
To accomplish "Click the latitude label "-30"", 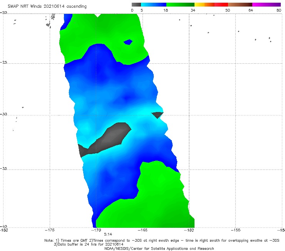I will 3,114.
